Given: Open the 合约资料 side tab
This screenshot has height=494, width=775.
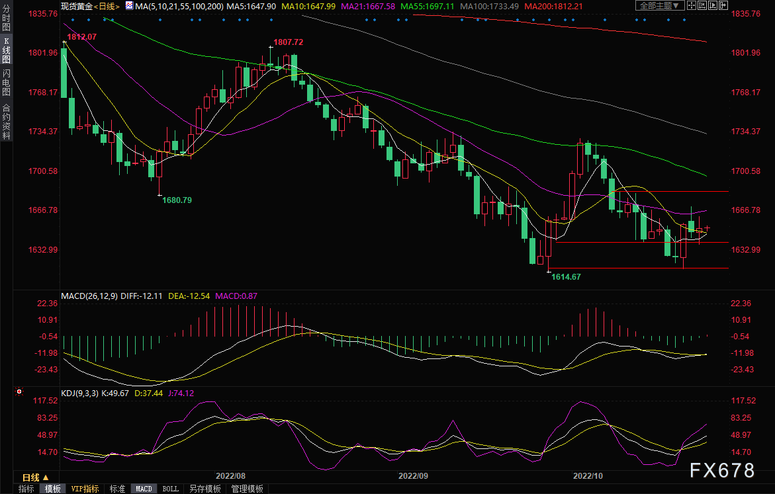Looking at the screenshot, I should tap(6, 121).
